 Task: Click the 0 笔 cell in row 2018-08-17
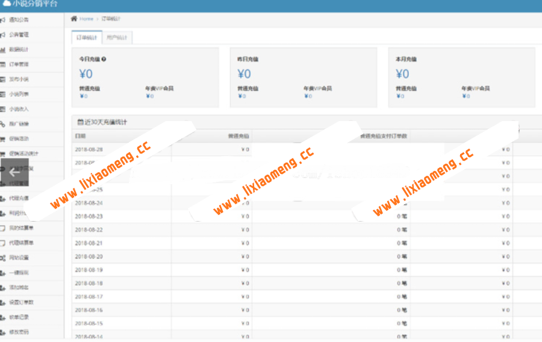coord(402,297)
